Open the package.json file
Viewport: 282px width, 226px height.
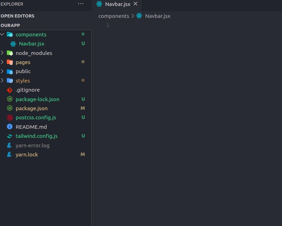click(32, 109)
